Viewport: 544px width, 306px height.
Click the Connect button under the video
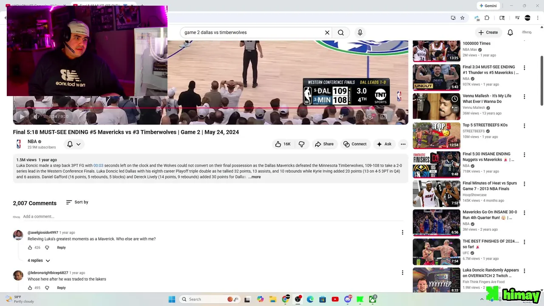click(355, 144)
